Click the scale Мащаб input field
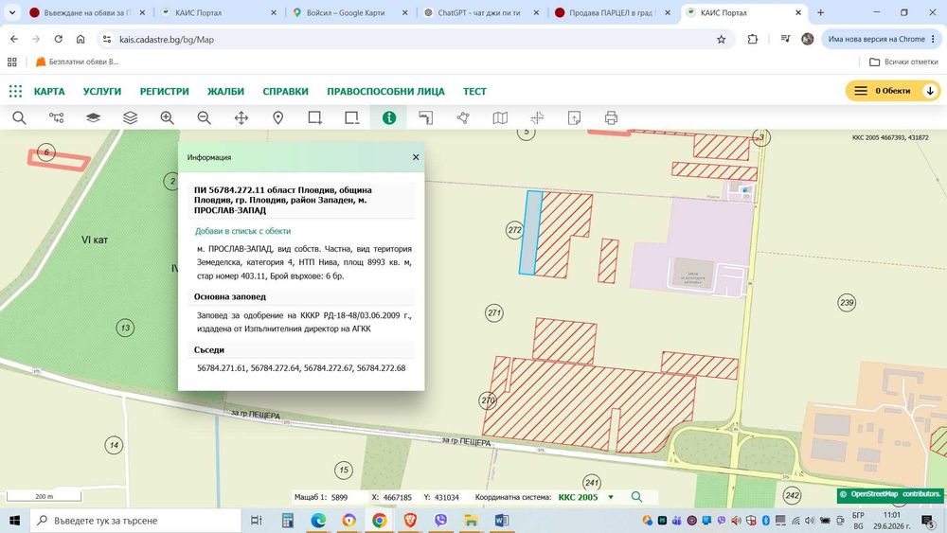This screenshot has height=533, width=947. tap(347, 497)
